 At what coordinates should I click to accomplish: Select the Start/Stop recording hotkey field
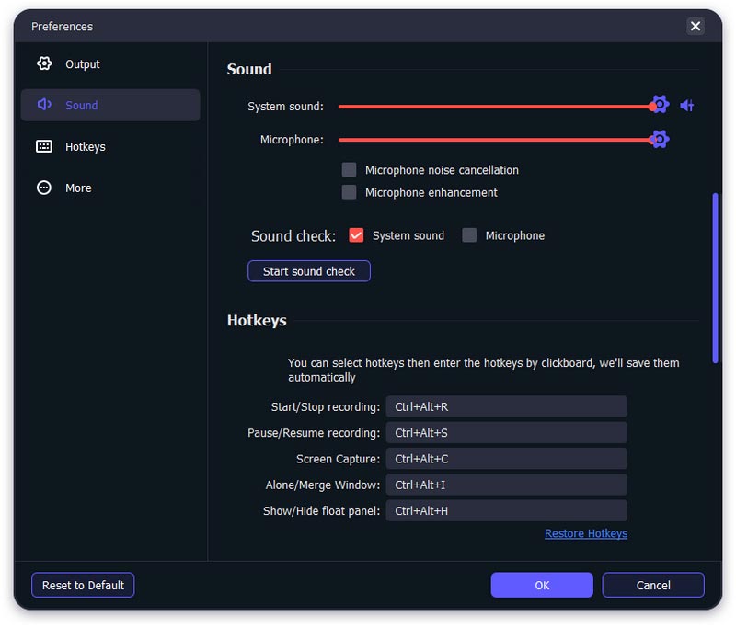[x=506, y=406]
